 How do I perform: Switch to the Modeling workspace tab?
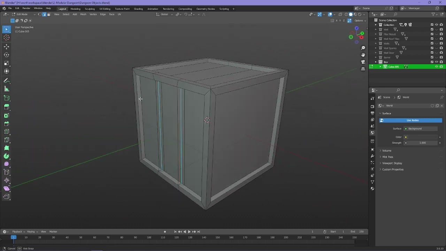pyautogui.click(x=75, y=9)
